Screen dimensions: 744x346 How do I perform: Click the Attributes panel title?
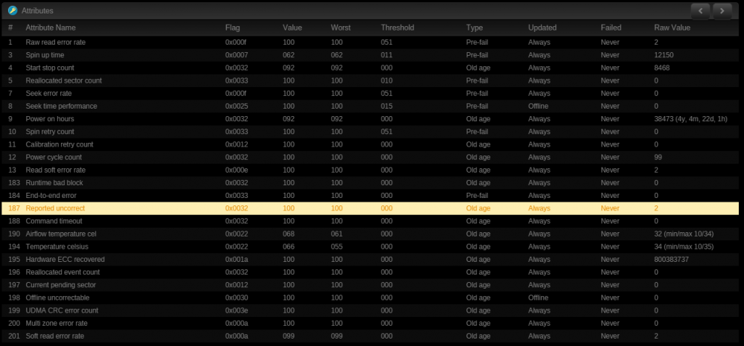click(37, 10)
